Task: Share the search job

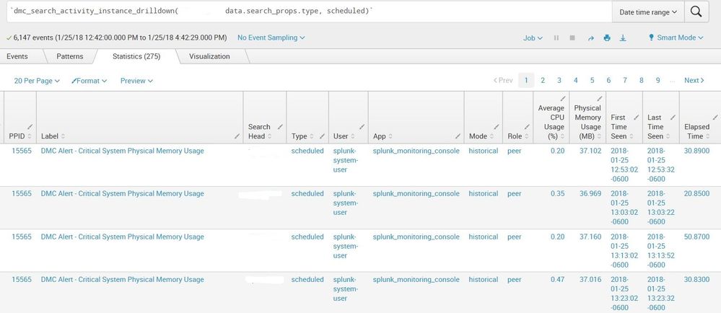Action: click(590, 38)
